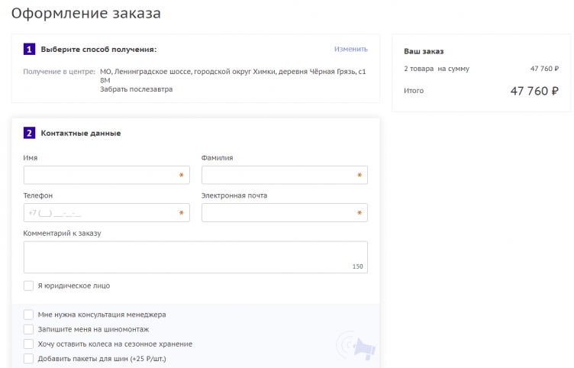Click the Изменить link
The width and height of the screenshot is (574, 368).
[350, 49]
